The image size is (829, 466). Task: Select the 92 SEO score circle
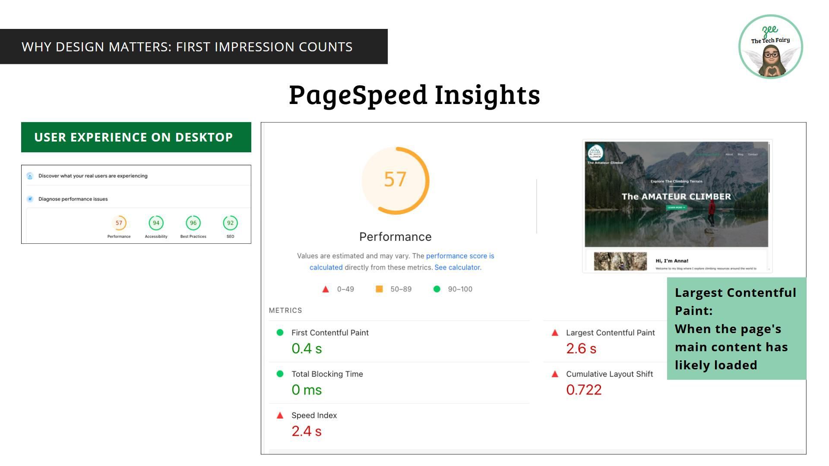tap(230, 223)
